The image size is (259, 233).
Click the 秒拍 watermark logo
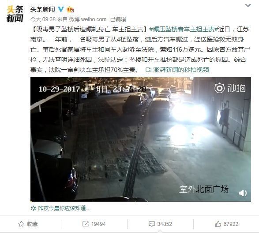pos(230,88)
